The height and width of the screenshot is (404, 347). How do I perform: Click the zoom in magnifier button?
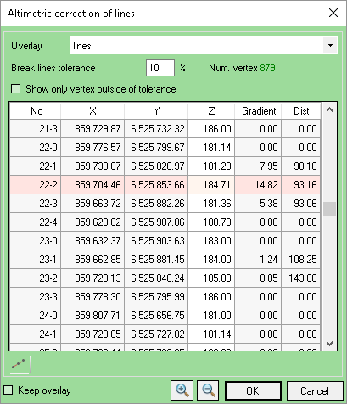point(182,390)
